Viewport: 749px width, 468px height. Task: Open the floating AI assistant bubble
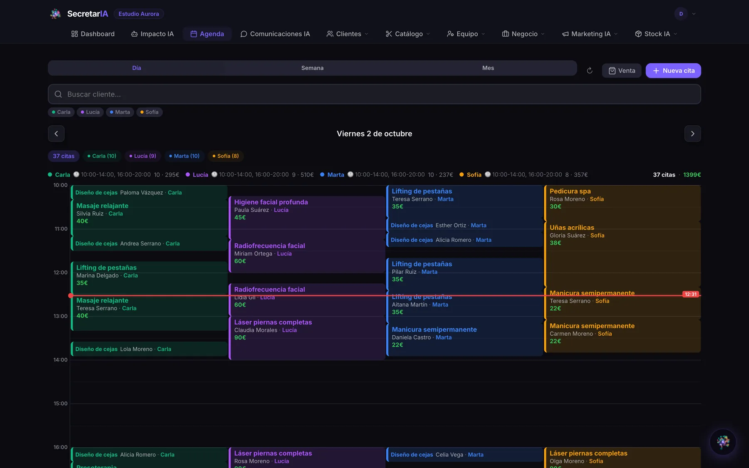point(723,442)
